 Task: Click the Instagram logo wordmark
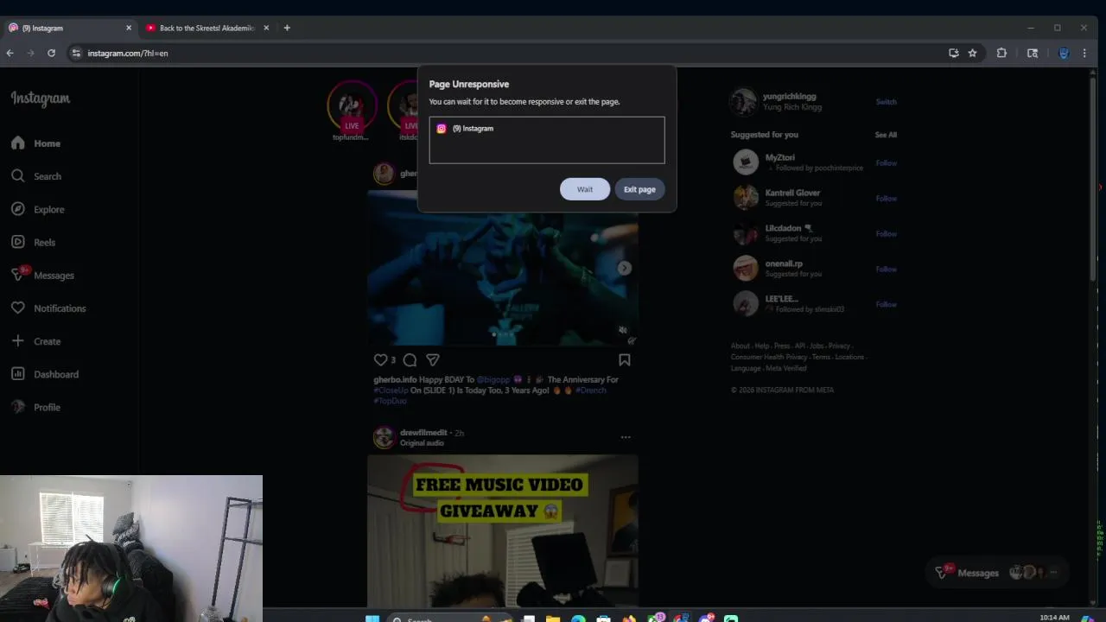click(41, 98)
